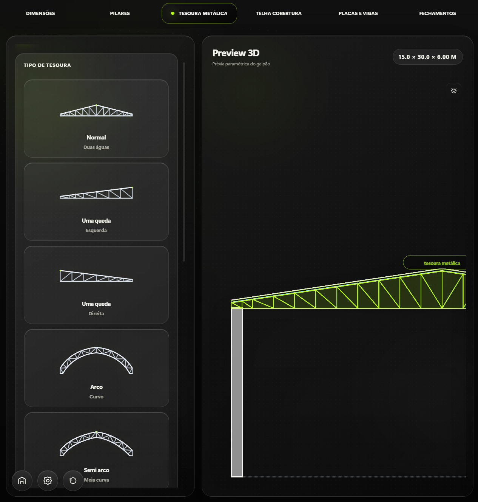Go to Placas e Vigas tab

pos(358,14)
